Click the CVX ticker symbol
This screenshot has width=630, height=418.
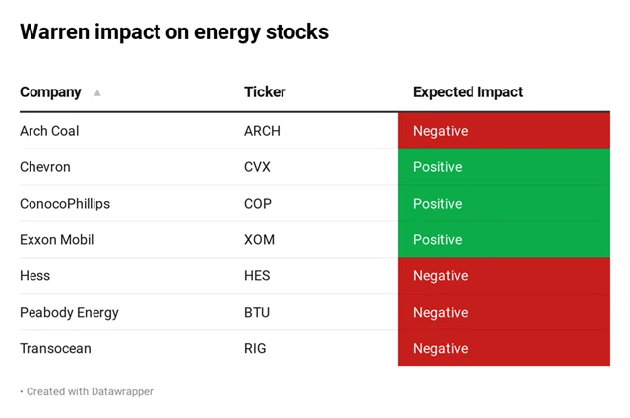(257, 167)
